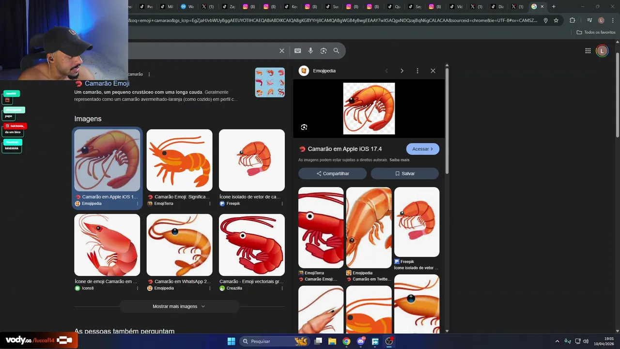Open Chrome from the taskbar
Screen dimensions: 620x349
(346, 341)
